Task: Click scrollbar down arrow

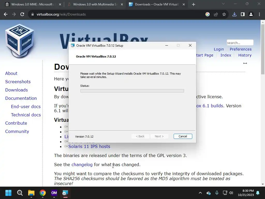Action: tap(263, 184)
